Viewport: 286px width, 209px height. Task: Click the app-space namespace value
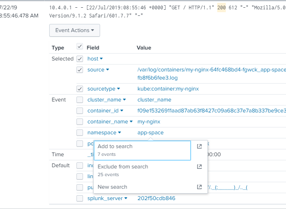click(x=150, y=133)
